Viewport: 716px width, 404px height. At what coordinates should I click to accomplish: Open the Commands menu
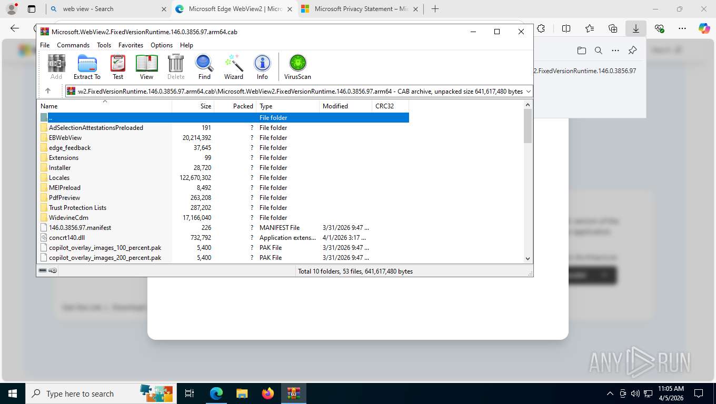pyautogui.click(x=73, y=45)
